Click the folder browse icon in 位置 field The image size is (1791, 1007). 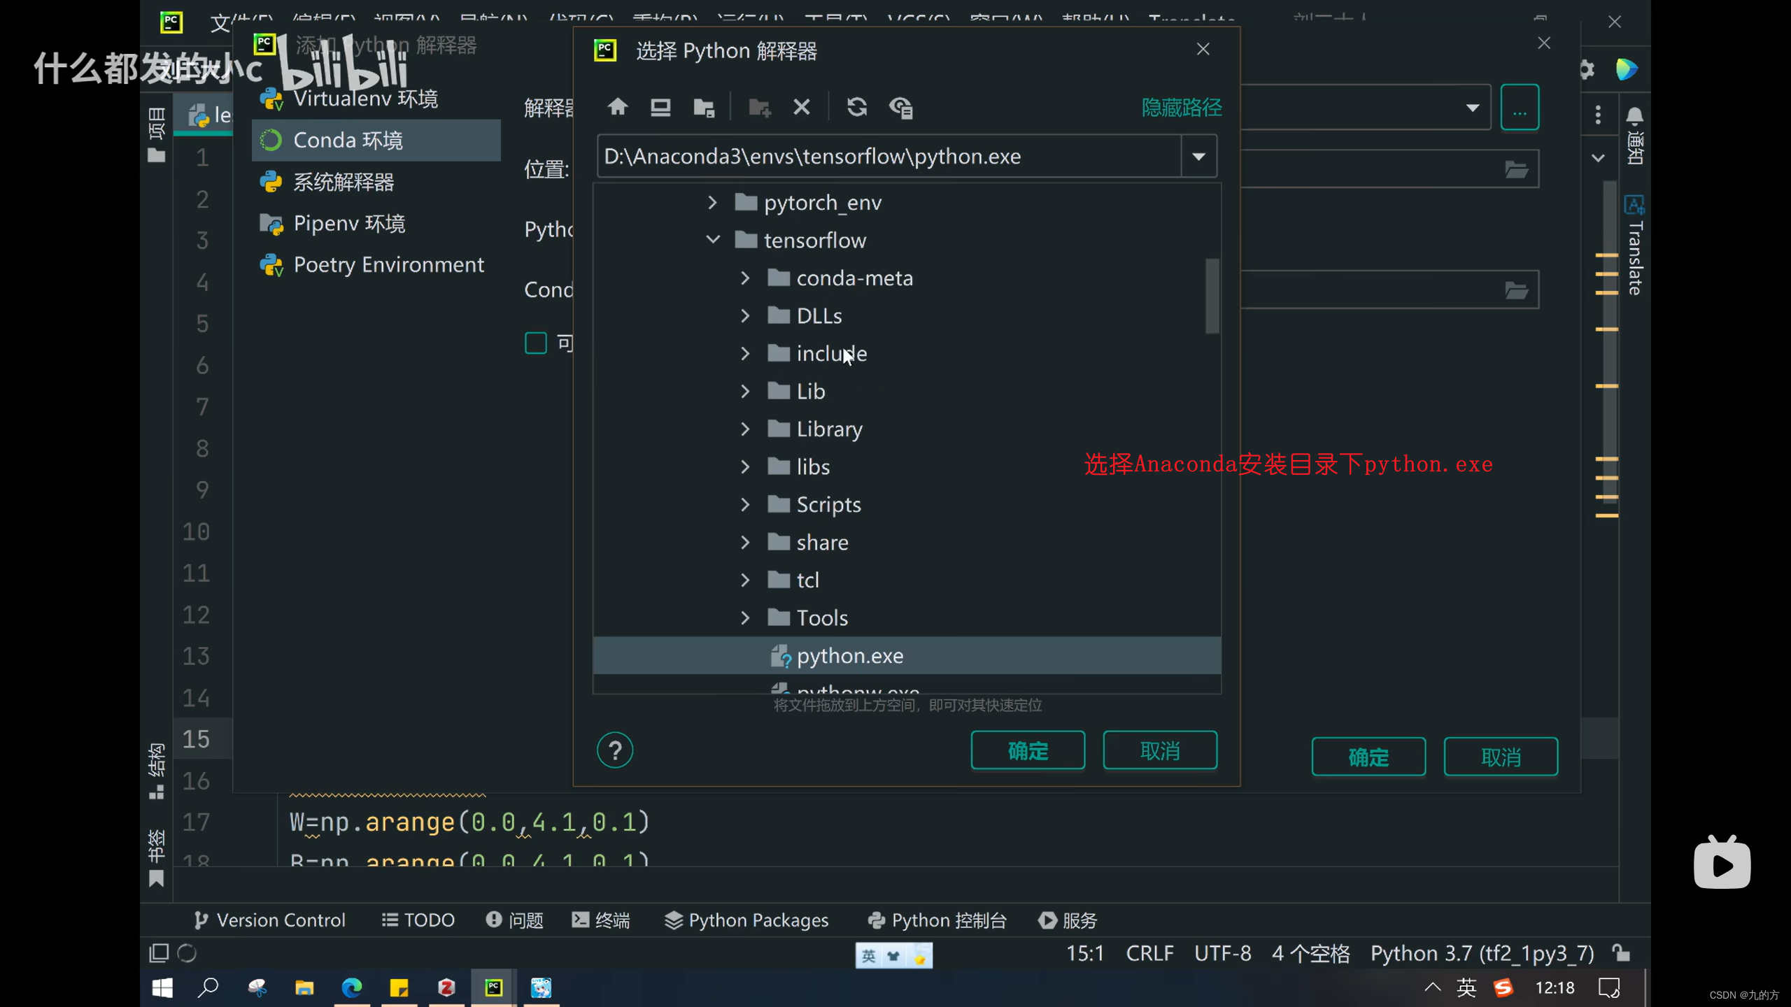coord(1516,169)
